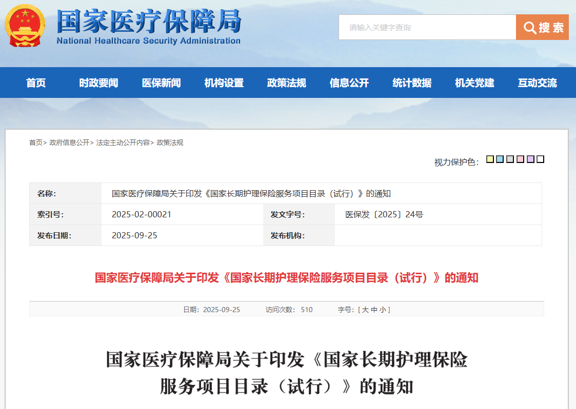The height and width of the screenshot is (409, 576).
Task: Click the national emblem logo
Action: pos(25,26)
